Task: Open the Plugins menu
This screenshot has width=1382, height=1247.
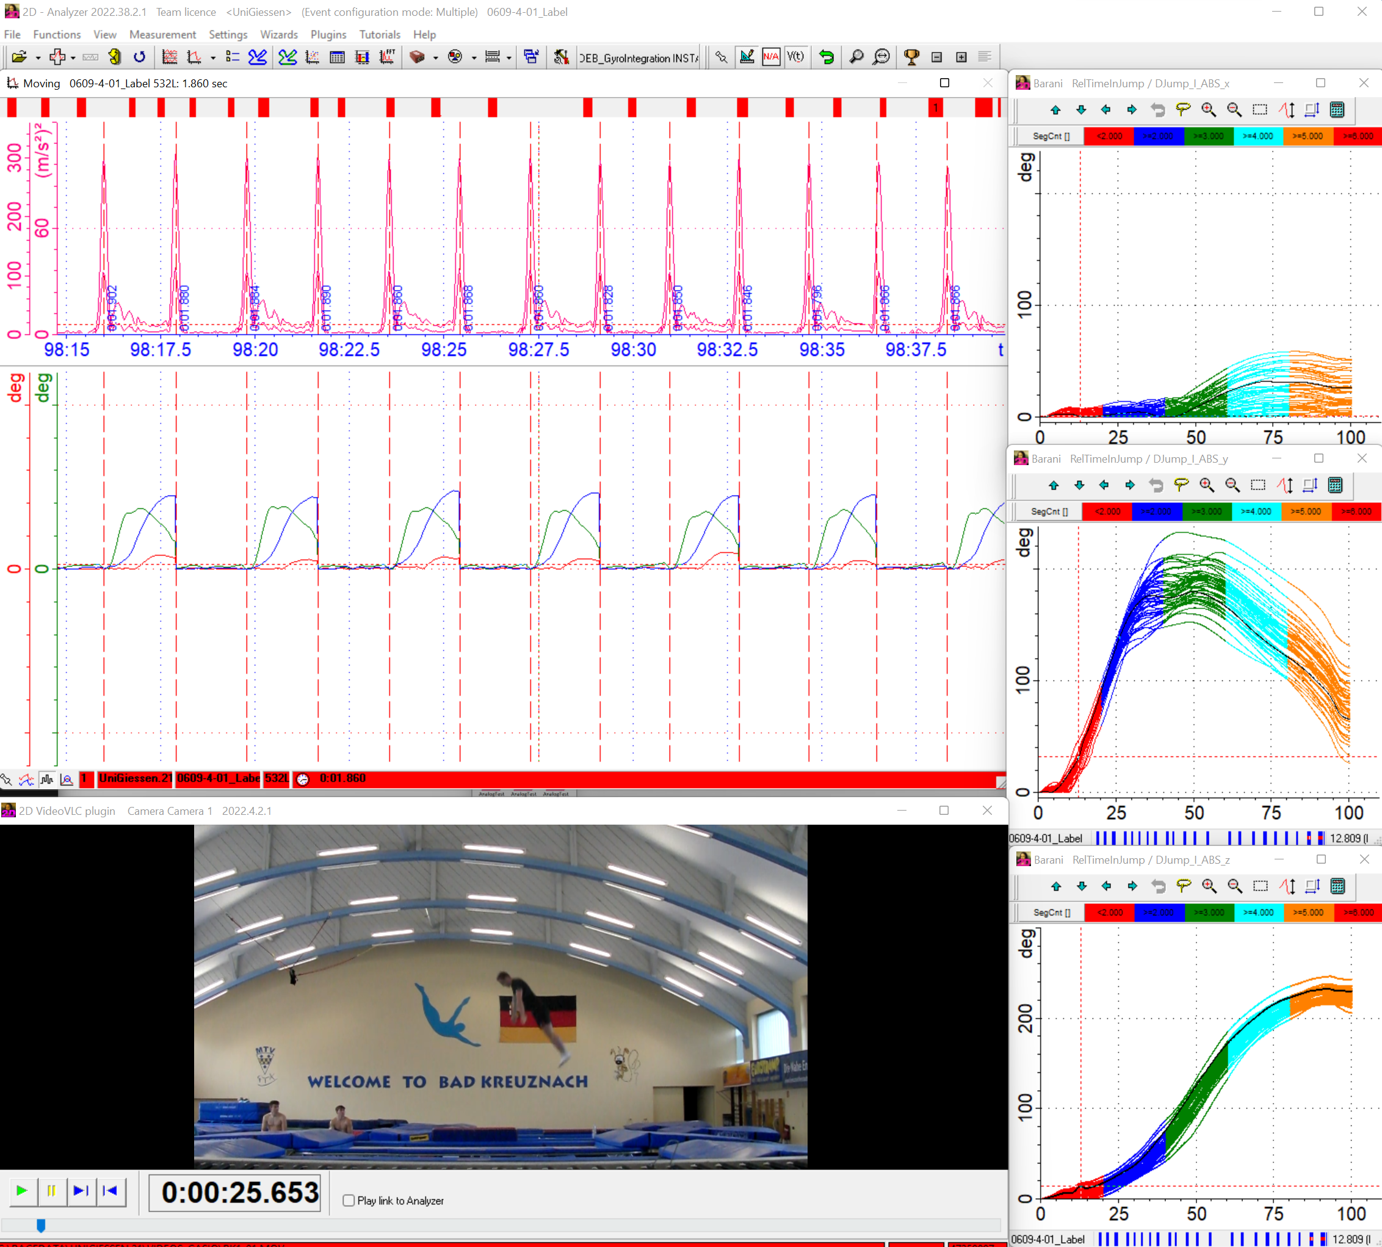Action: 328,34
